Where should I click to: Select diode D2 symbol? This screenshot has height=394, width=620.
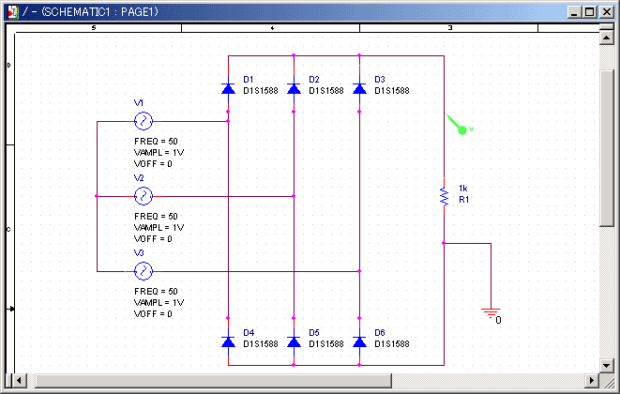click(x=294, y=88)
